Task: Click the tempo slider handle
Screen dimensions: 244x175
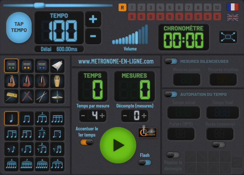Action: click(39, 5)
